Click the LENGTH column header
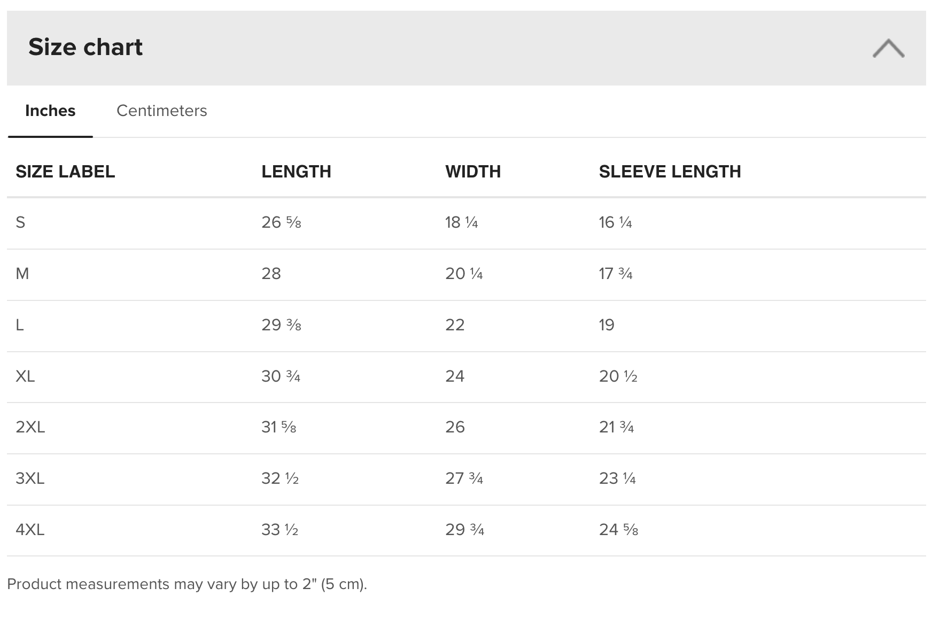Screen dimensions: 932x619 click(x=296, y=172)
